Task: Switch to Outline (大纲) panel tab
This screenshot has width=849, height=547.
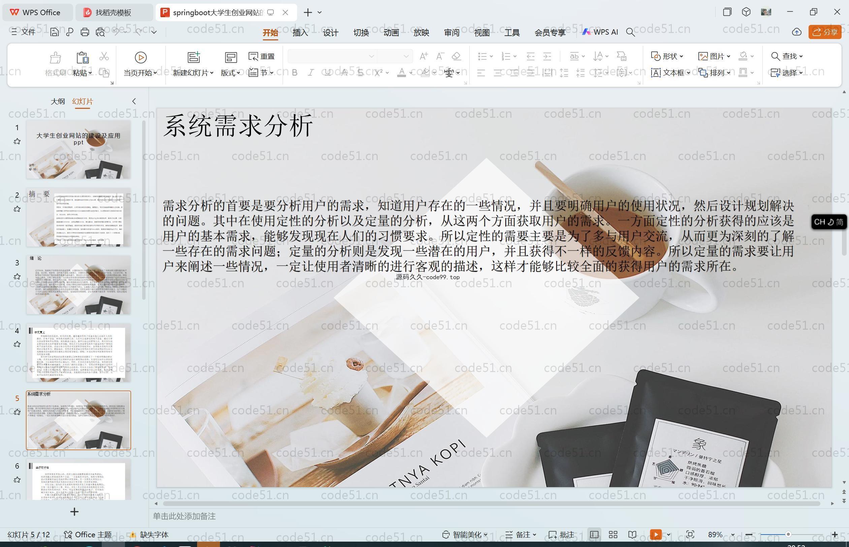Action: click(58, 101)
